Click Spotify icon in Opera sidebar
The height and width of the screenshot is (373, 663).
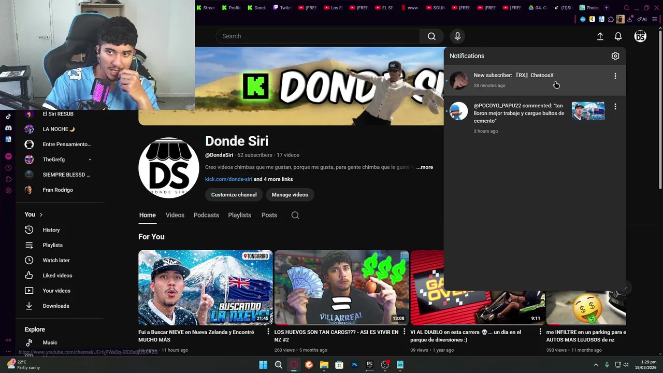click(x=8, y=156)
